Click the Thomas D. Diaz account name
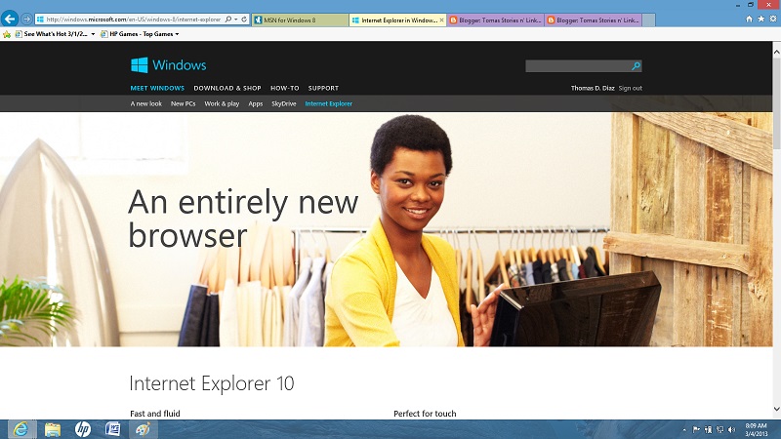Screen dimensions: 781x439 point(593,88)
